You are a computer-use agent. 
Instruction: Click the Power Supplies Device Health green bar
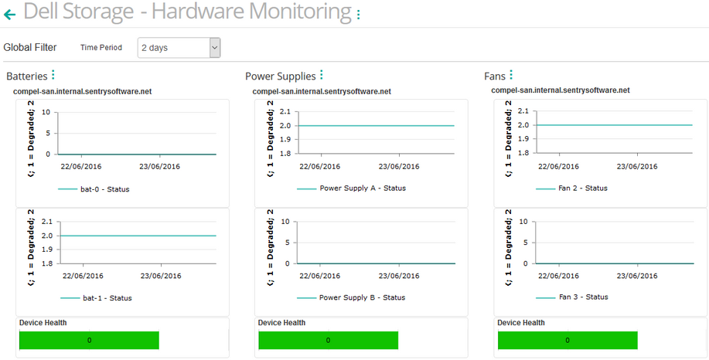(x=329, y=340)
